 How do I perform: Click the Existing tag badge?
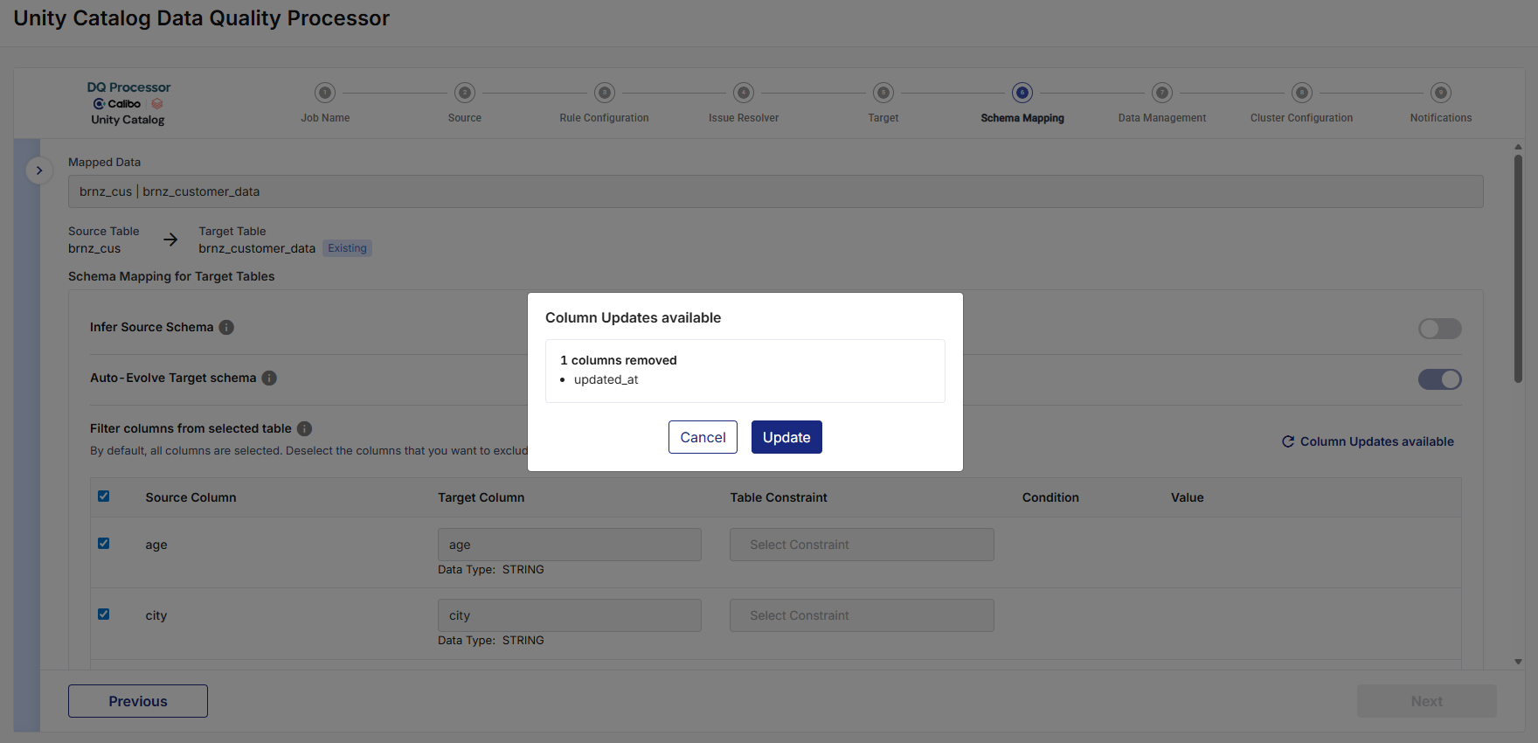(347, 248)
